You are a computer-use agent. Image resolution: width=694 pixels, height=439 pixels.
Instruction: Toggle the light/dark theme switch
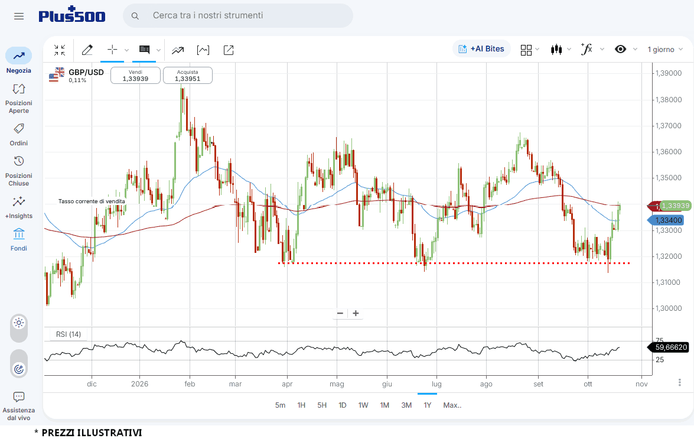(18, 328)
